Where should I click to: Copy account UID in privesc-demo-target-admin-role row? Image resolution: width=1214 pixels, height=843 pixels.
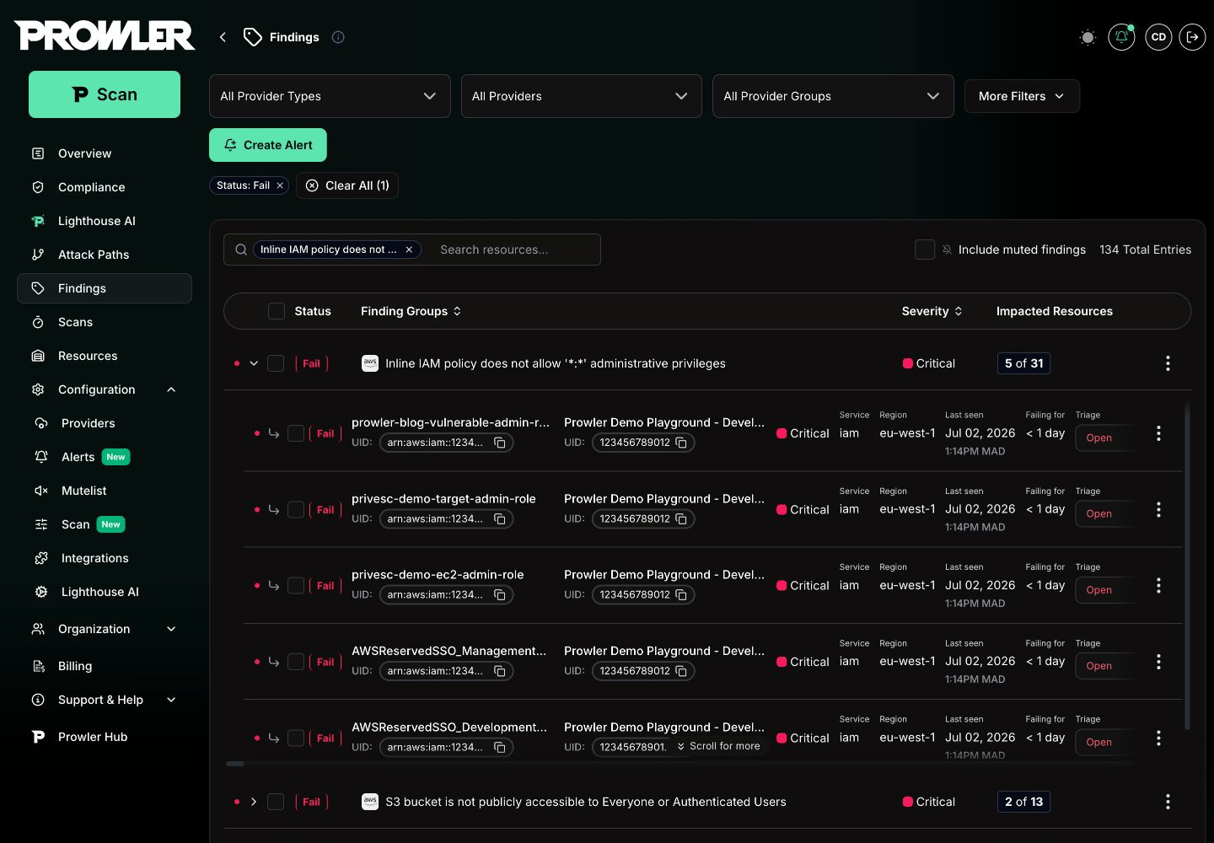pos(681,518)
